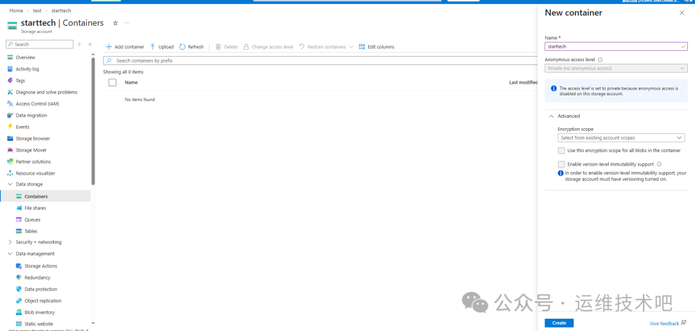695x331 pixels.
Task: Click Search containers by prefix field
Action: 320,61
